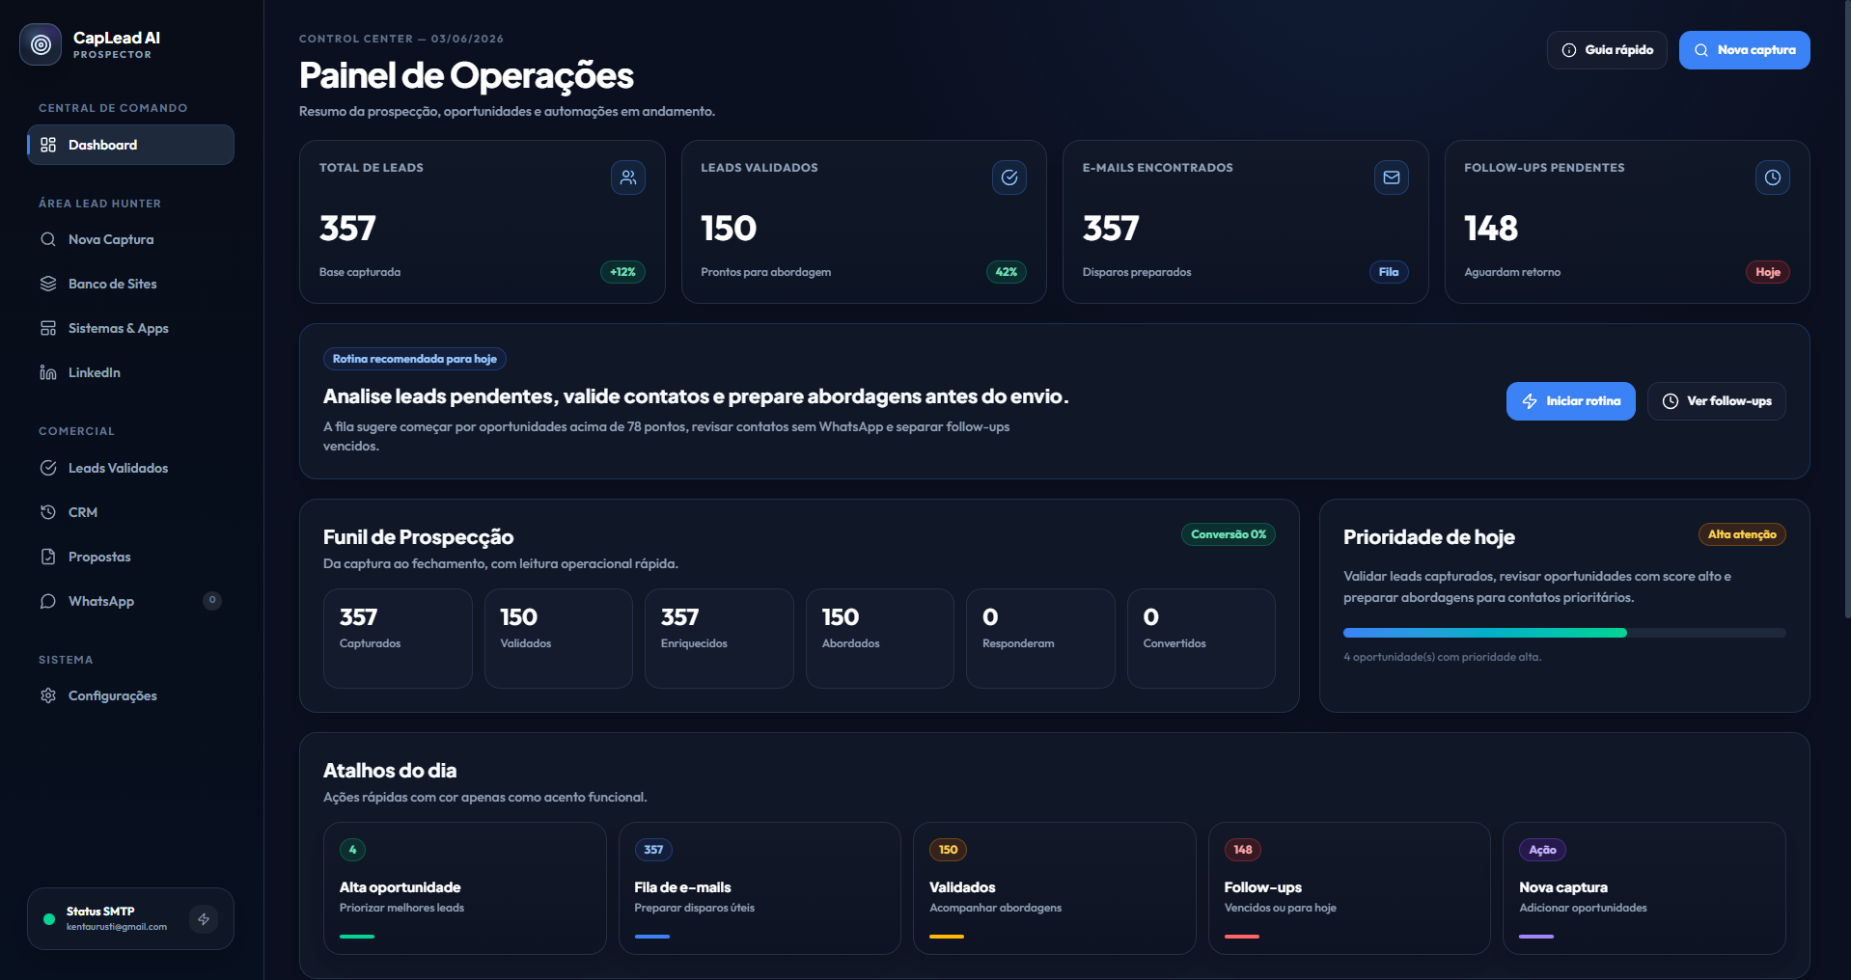This screenshot has height=980, width=1851.
Task: Open Sistemas & Apps section
Action: click(x=130, y=328)
